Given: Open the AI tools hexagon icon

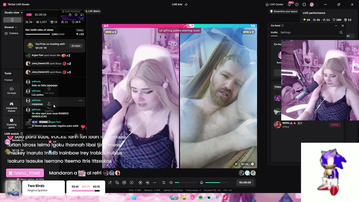Looking at the screenshot, I should (124, 183).
